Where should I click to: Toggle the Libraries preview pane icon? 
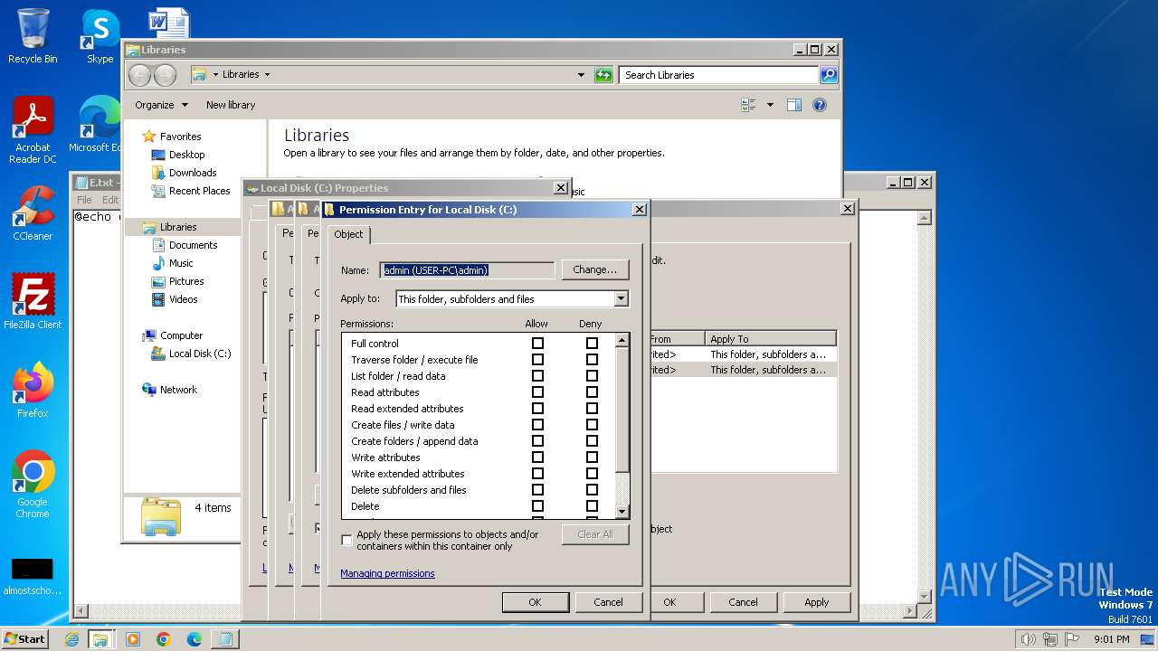click(794, 105)
